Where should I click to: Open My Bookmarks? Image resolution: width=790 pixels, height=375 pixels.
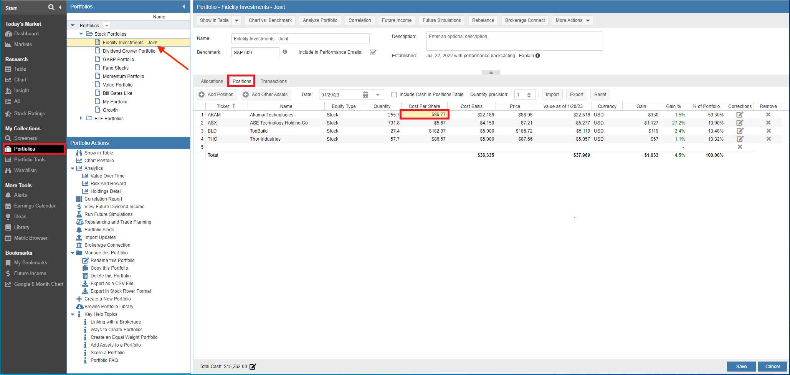tap(30, 263)
